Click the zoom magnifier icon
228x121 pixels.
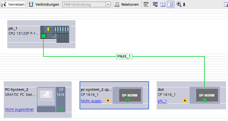[x=179, y=4]
